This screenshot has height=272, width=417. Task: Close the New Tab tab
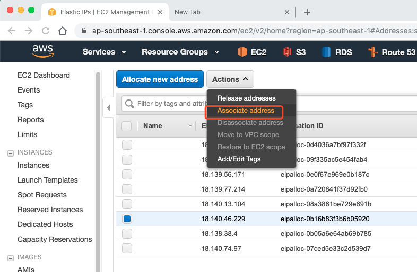click(x=286, y=12)
